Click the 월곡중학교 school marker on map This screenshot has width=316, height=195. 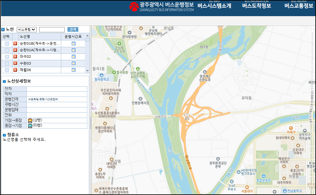click(102, 75)
